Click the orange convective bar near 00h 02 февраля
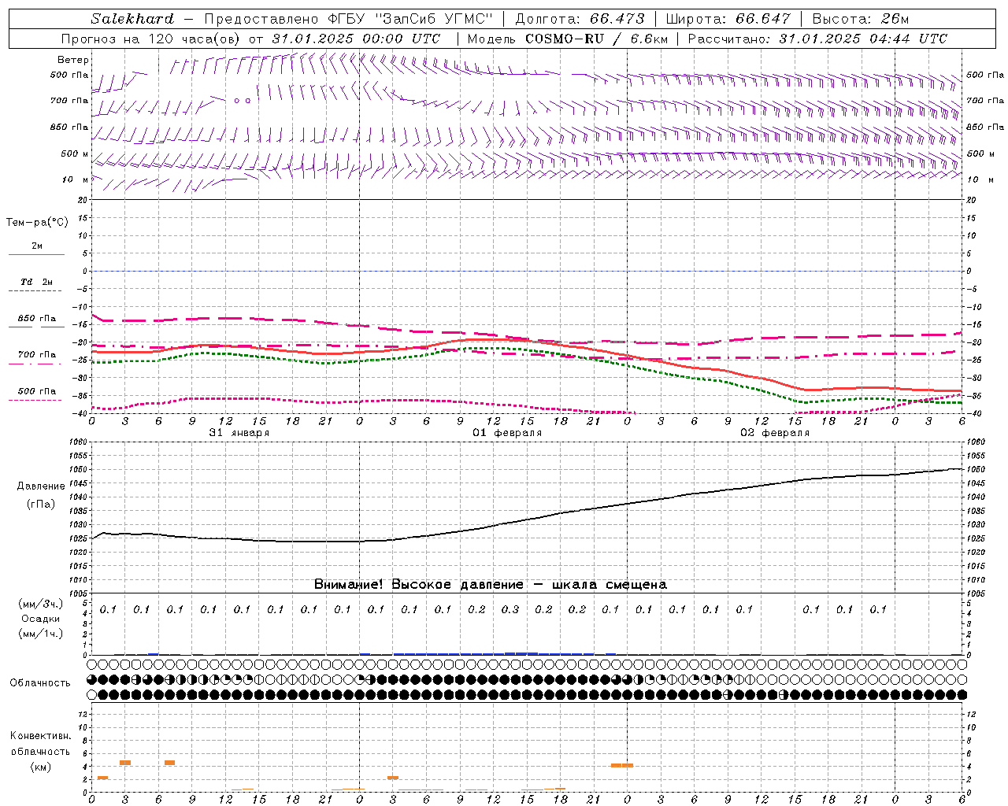This screenshot has width=1008, height=806. (622, 765)
